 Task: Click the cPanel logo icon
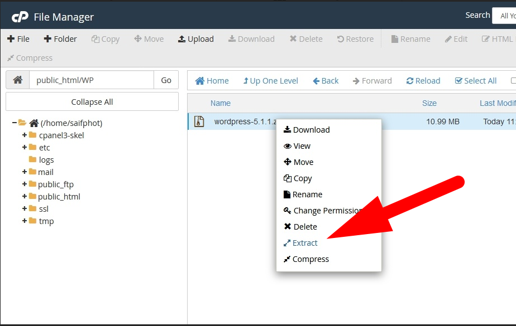tap(20, 17)
